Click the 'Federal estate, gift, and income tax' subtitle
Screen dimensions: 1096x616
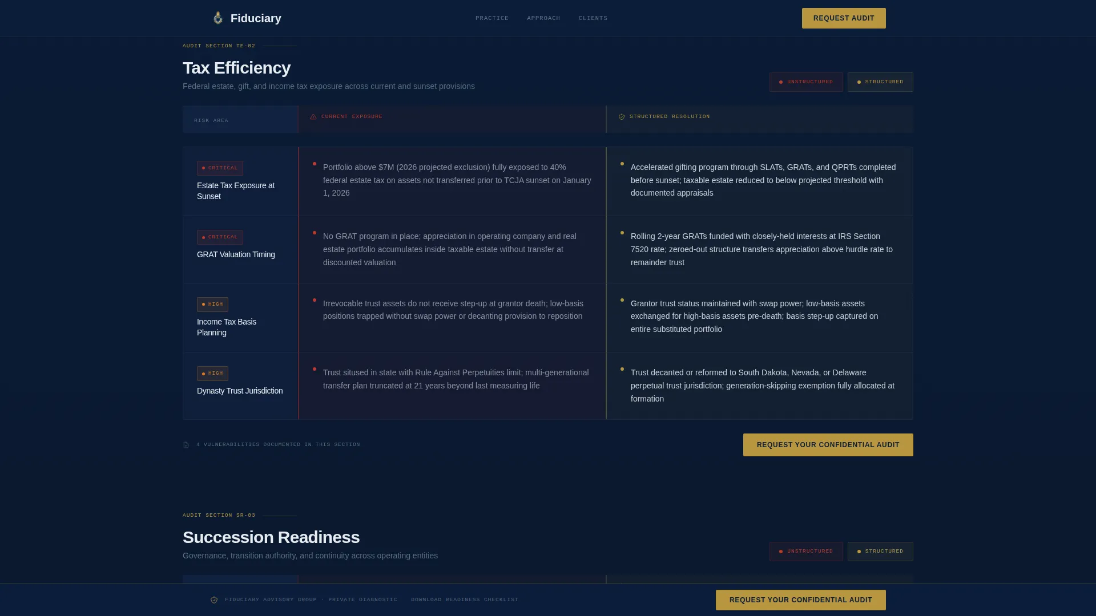click(x=329, y=87)
